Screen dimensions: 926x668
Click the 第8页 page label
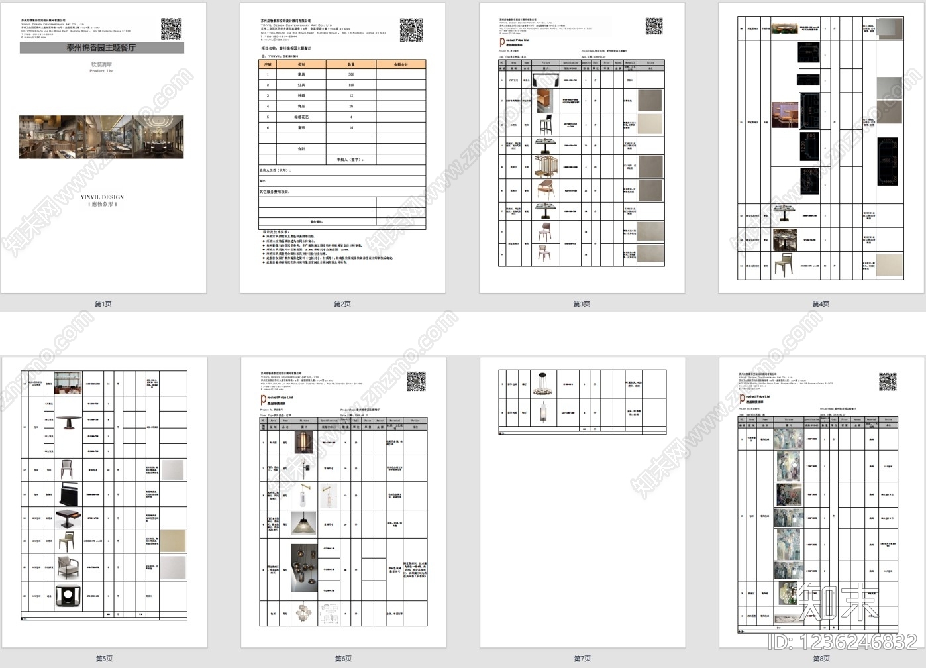[x=821, y=659]
